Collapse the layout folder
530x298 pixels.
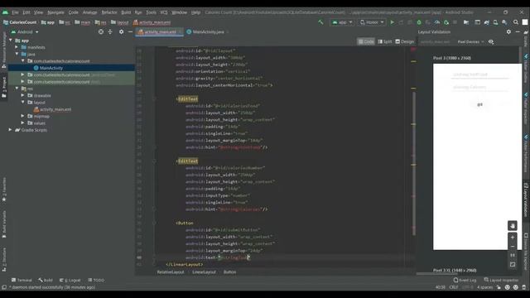click(23, 103)
